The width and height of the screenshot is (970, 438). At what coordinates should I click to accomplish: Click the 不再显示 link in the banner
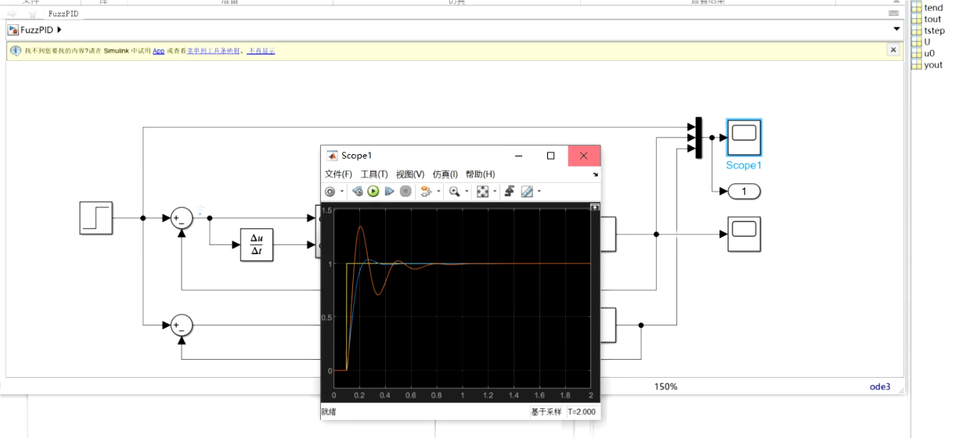click(261, 51)
